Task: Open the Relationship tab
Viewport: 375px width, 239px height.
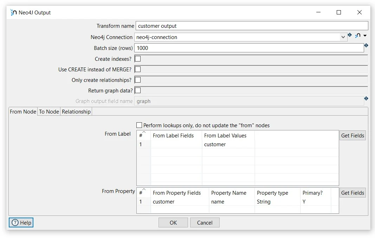Action: coord(76,111)
